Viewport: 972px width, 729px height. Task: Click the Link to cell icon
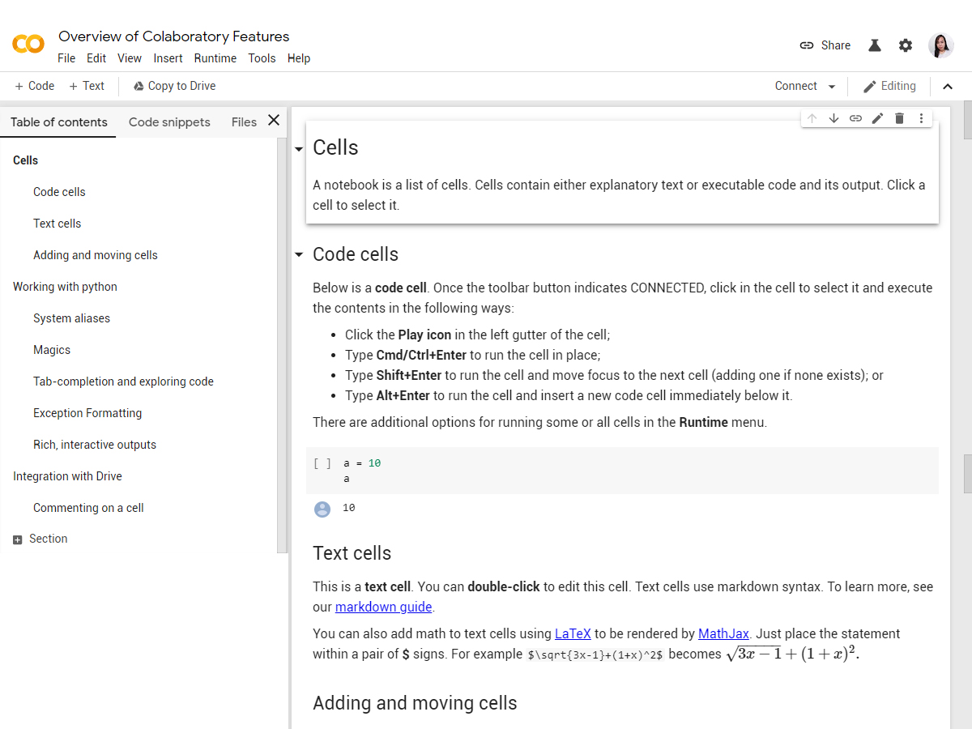pos(855,117)
